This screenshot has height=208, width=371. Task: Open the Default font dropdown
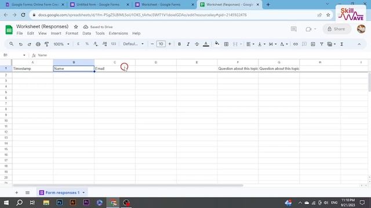tap(133, 44)
